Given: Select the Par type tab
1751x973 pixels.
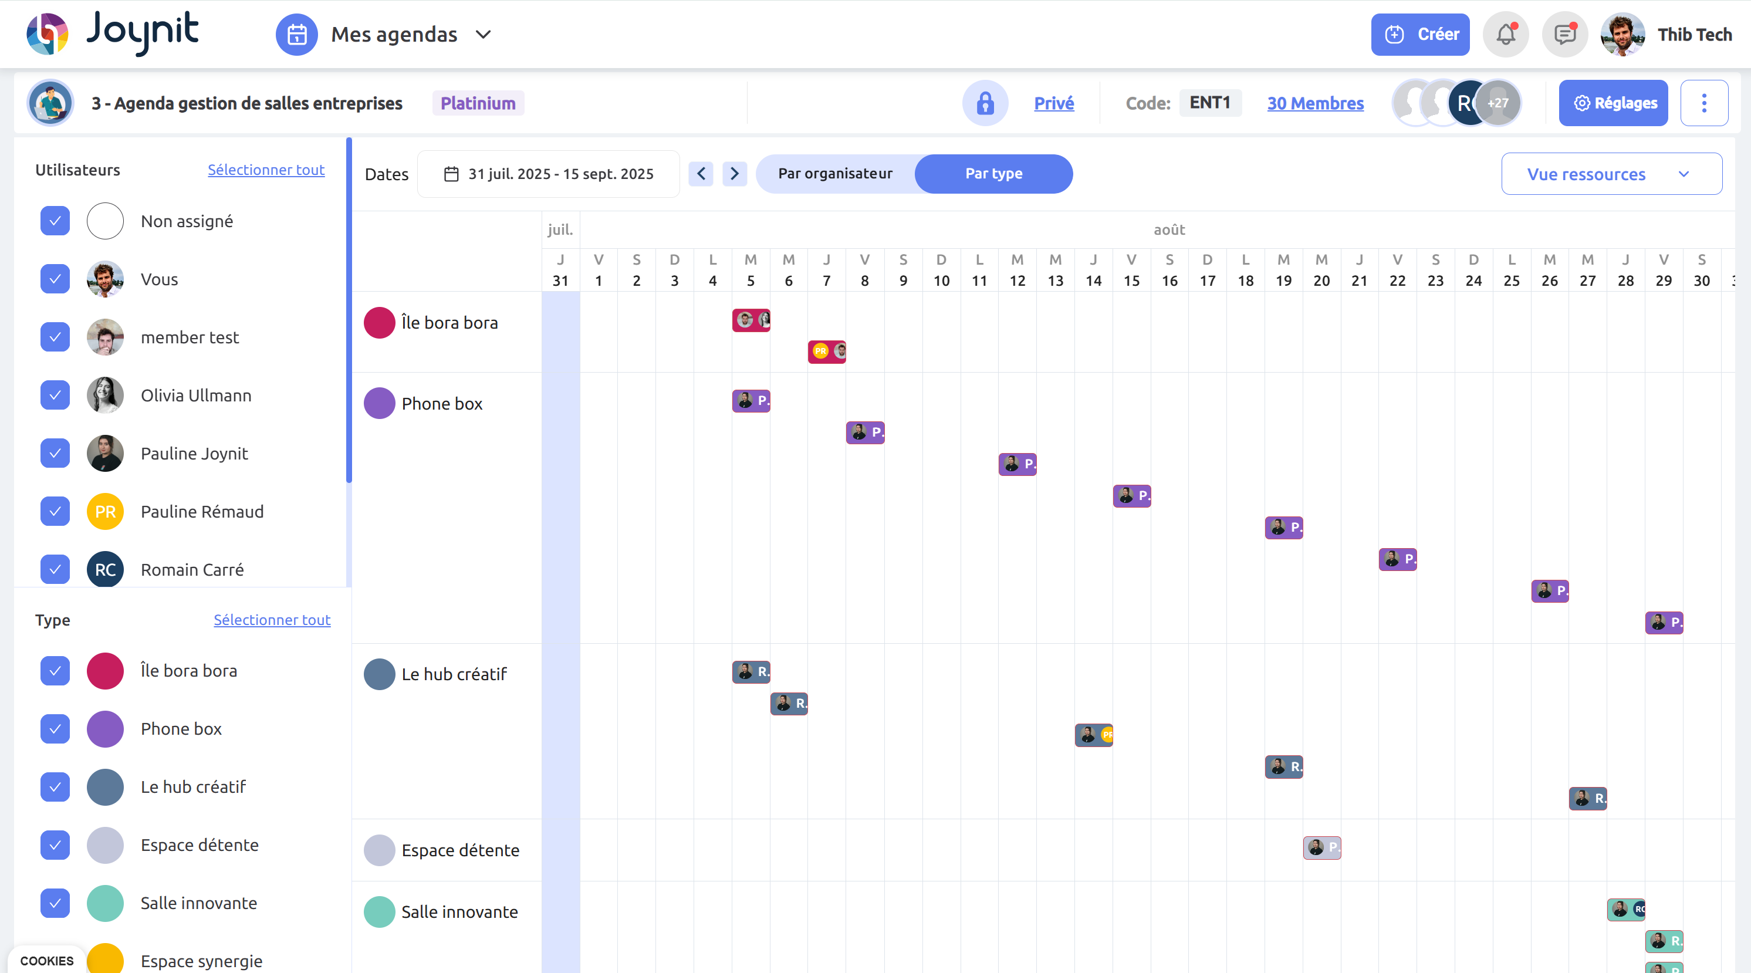Looking at the screenshot, I should click(x=993, y=174).
